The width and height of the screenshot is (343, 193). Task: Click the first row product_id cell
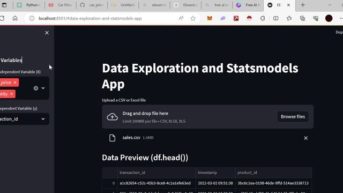point(273,183)
